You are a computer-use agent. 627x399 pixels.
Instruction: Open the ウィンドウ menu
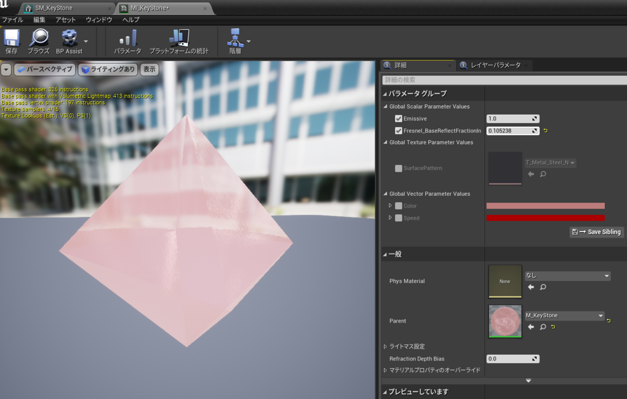(99, 20)
